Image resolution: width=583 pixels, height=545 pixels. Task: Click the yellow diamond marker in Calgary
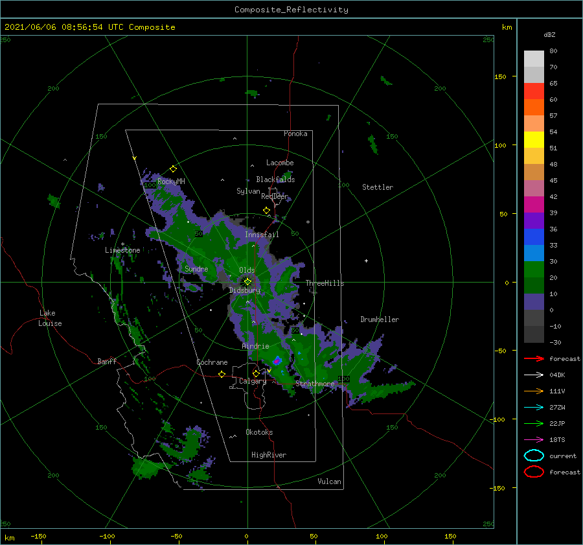(256, 373)
